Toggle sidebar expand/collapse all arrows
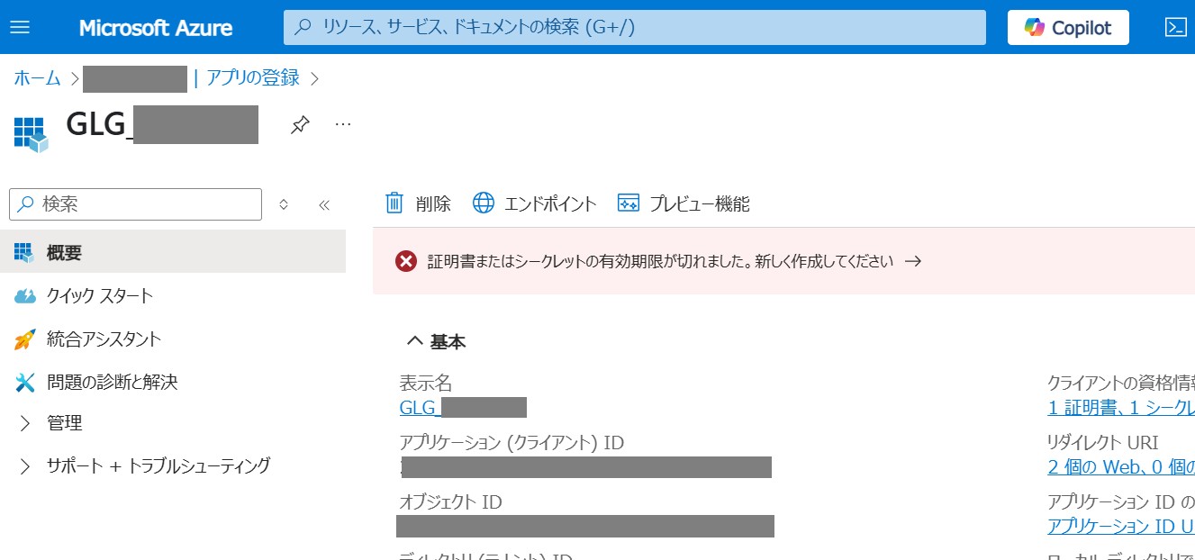1195x560 pixels. 284,204
